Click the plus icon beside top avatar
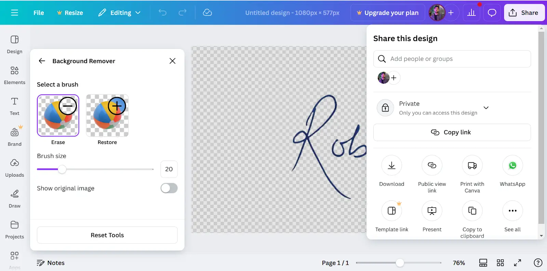 tap(451, 13)
